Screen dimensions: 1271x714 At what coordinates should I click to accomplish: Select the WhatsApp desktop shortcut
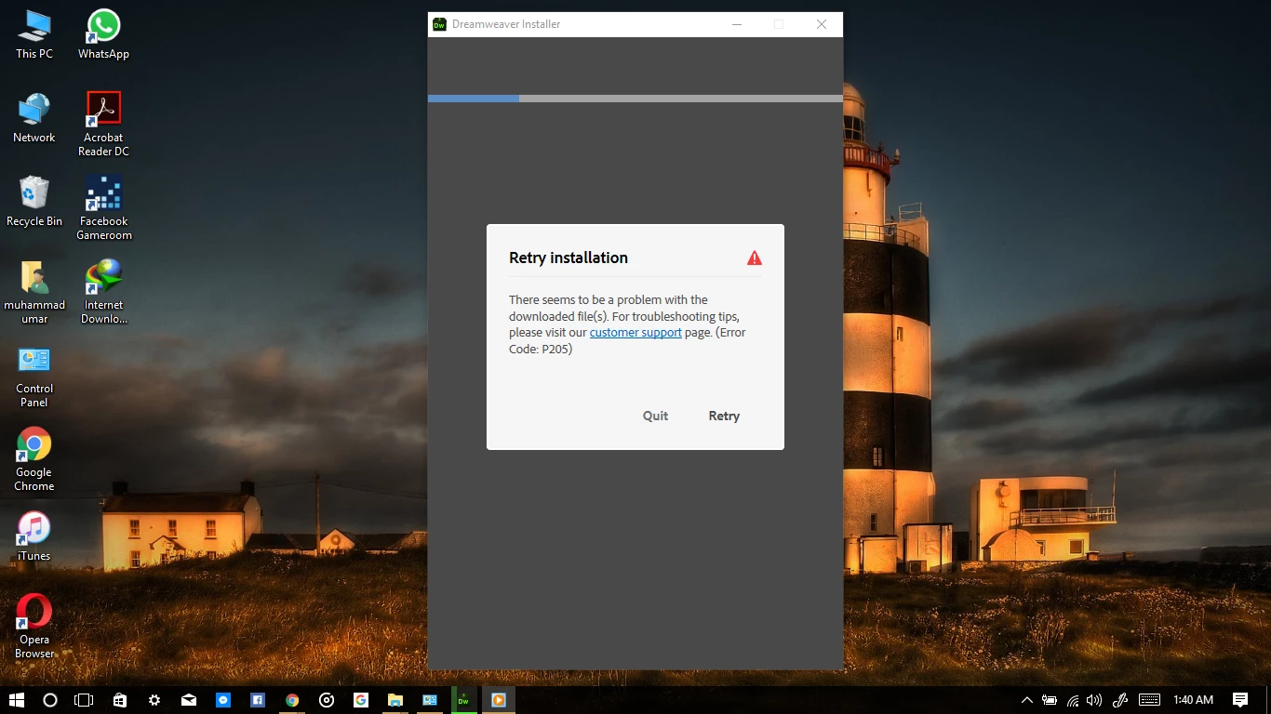(x=103, y=34)
